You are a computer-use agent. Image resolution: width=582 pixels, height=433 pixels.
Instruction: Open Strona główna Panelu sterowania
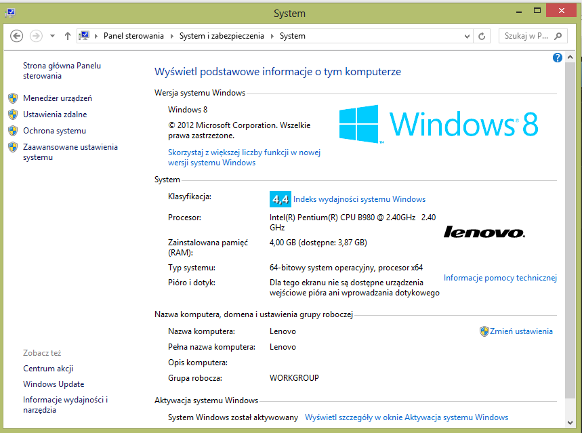(62, 70)
